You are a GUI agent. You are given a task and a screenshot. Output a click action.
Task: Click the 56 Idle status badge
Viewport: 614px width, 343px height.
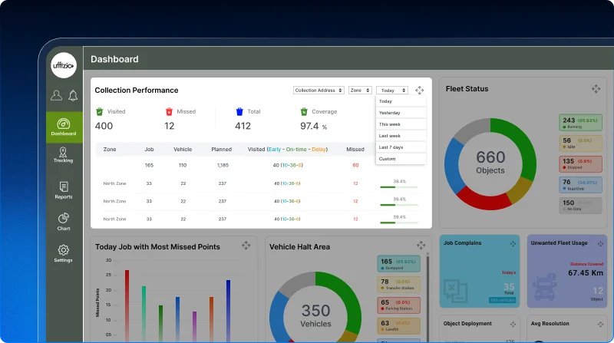tap(580, 143)
